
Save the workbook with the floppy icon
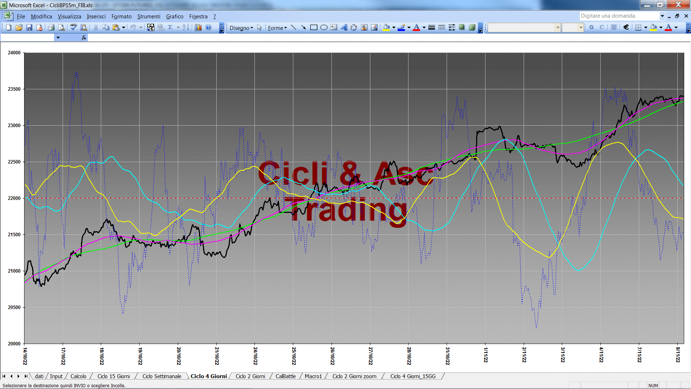(29, 27)
